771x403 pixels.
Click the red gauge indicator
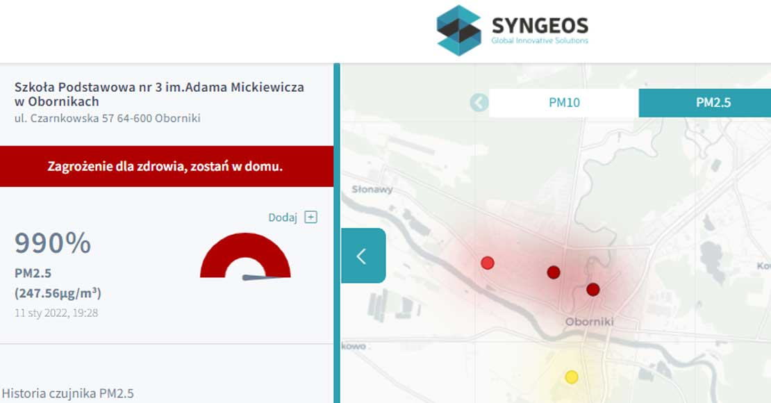tap(244, 257)
